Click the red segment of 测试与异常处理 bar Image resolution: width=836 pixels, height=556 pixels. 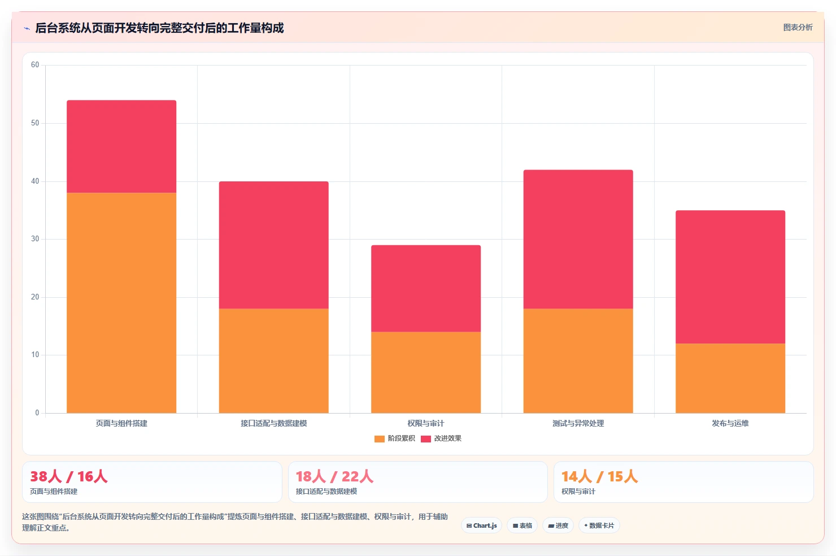(578, 239)
